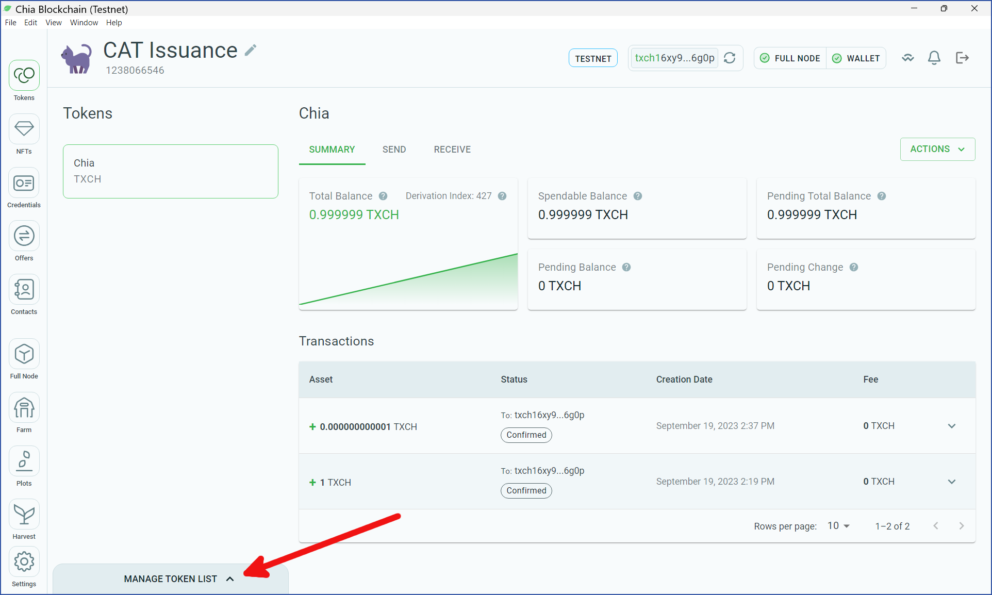Switch to the RECEIVE tab

(x=452, y=150)
